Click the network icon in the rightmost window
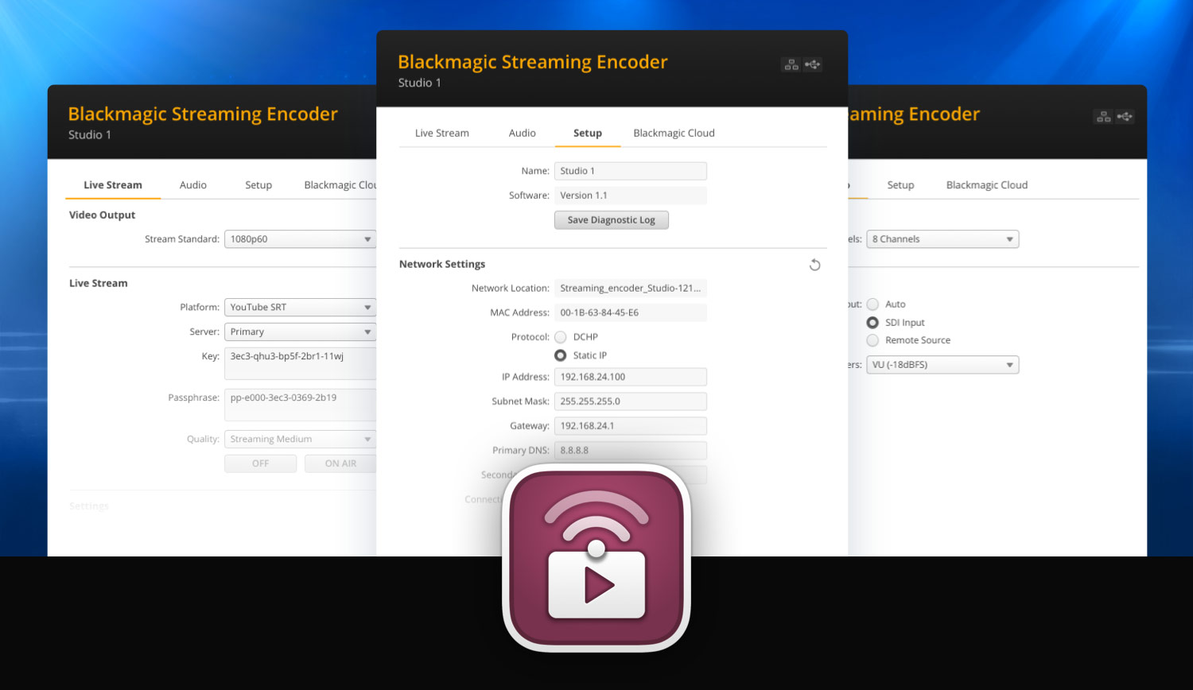 point(1103,116)
